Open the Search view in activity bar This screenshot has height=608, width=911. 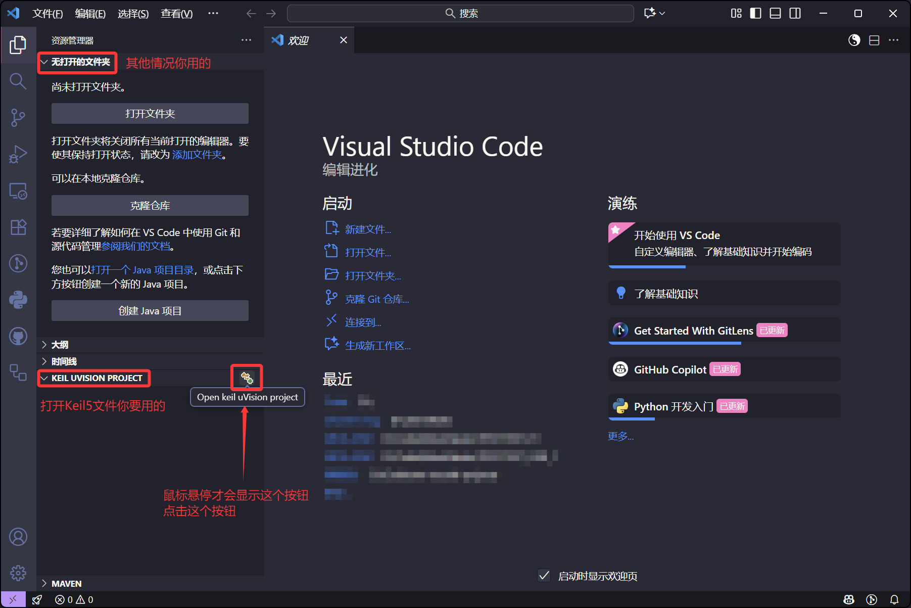18,81
